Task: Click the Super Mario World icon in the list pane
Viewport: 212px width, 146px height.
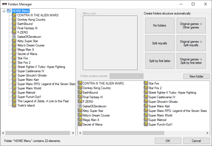Action: [146, 115]
